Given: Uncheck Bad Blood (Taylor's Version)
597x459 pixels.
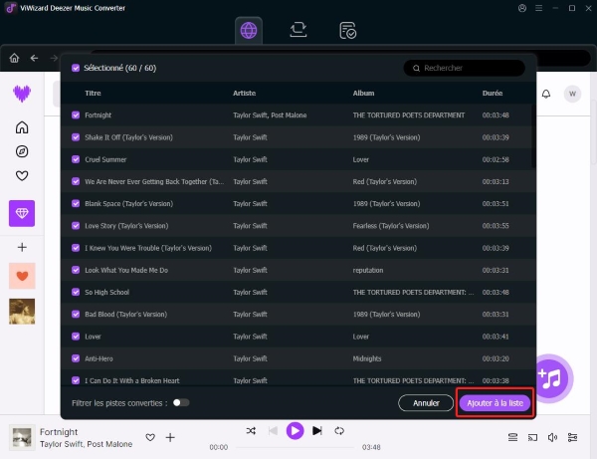Looking at the screenshot, I should click(x=76, y=314).
